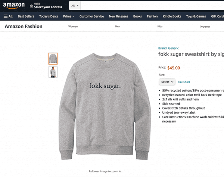Expand the Prime menu dropdown
Screen dimensions: 224x177
coord(69,16)
